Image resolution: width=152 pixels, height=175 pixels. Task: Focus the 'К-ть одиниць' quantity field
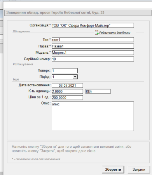click(x=67, y=91)
